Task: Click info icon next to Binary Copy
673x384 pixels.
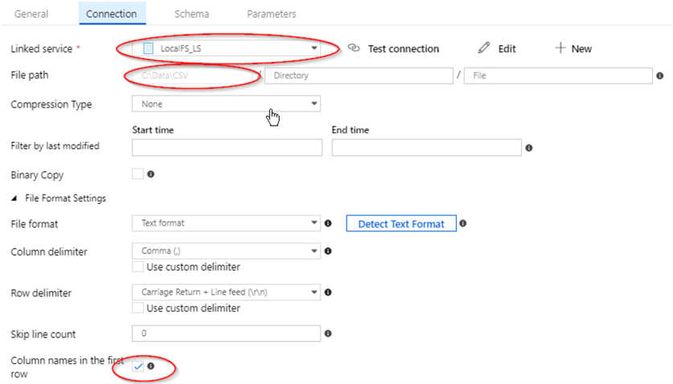Action: pyautogui.click(x=150, y=174)
